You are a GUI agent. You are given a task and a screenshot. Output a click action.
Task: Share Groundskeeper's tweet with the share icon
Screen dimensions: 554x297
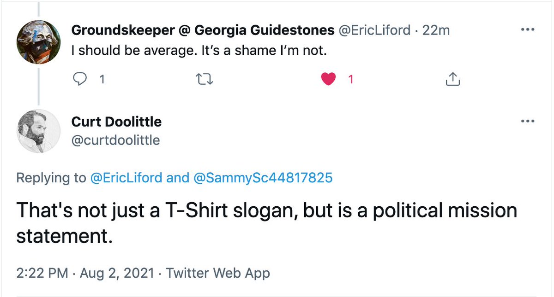point(453,80)
